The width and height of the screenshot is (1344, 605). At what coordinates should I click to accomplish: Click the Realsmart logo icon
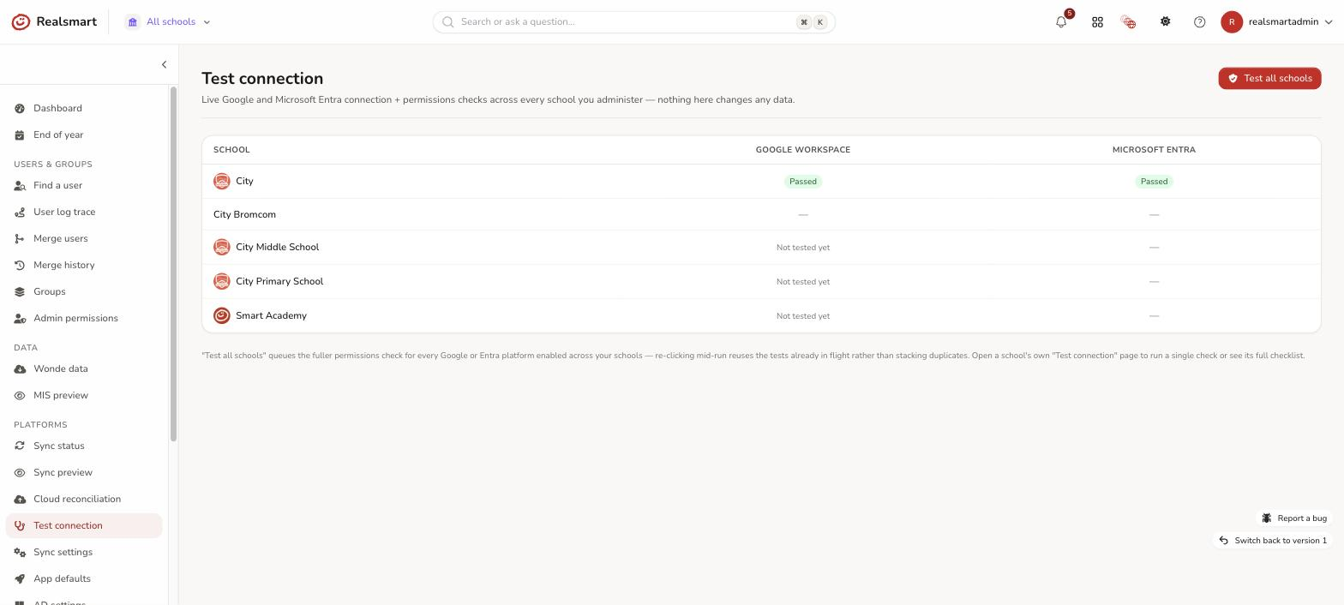click(21, 21)
